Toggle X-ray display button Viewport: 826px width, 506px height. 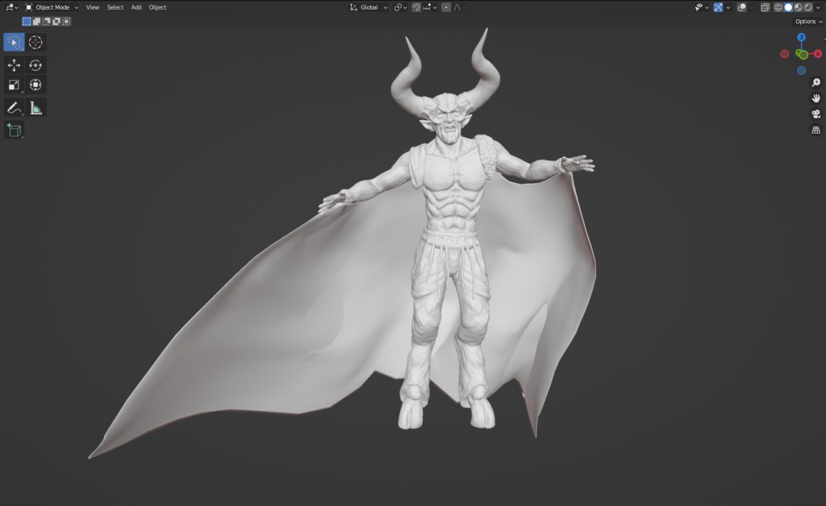[765, 7]
